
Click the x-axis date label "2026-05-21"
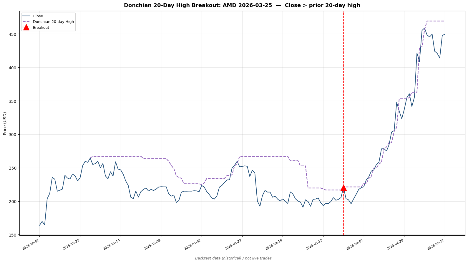436,244
